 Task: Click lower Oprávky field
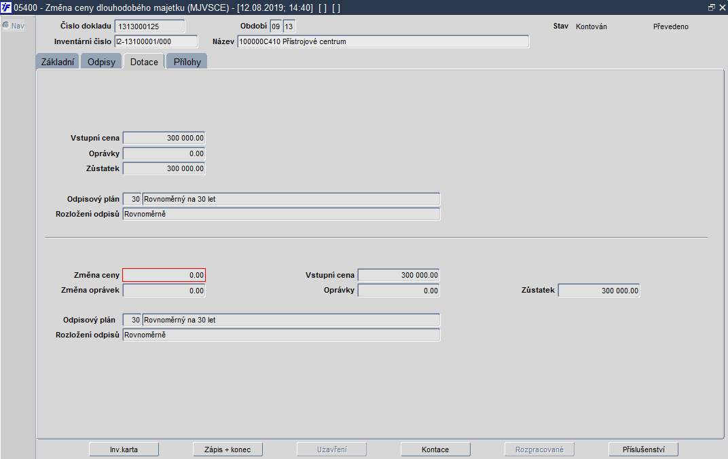399,291
